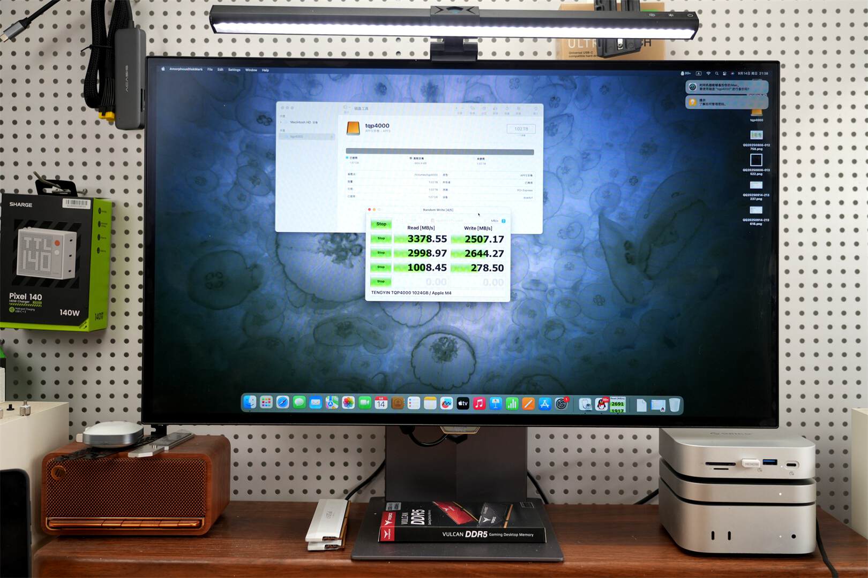Open the Contacts app in the Dock
Screen dimensions: 868x578
pos(398,403)
